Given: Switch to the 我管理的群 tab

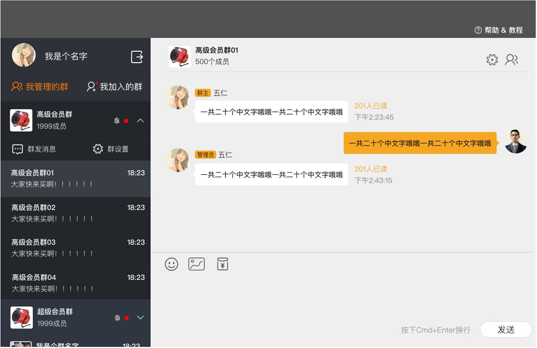Looking at the screenshot, I should click(x=40, y=87).
